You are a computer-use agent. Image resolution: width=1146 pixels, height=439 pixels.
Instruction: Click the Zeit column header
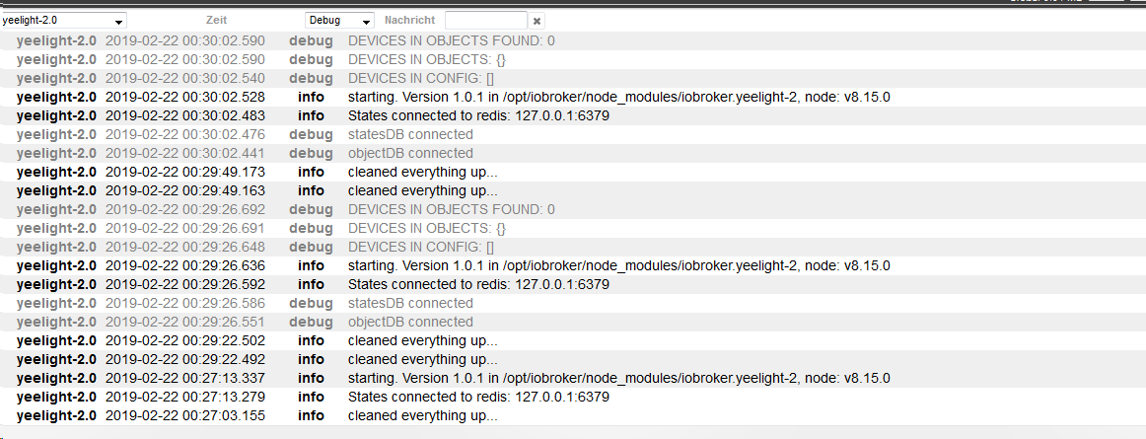click(x=216, y=21)
